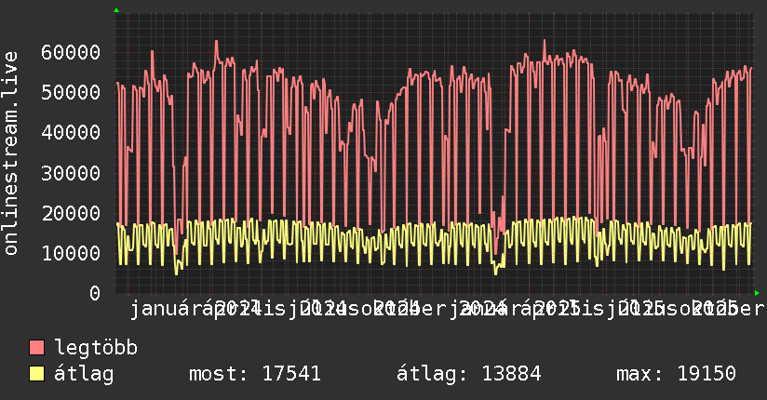Click the most: 17541 value
This screenshot has height=400, width=767.
click(x=255, y=374)
